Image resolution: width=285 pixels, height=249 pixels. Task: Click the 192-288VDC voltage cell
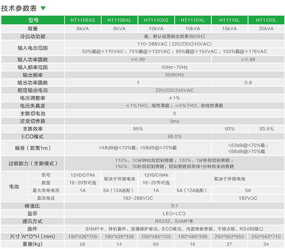pos(138,198)
